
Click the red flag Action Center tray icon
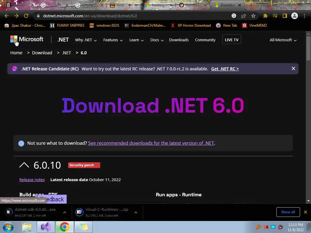266,227
